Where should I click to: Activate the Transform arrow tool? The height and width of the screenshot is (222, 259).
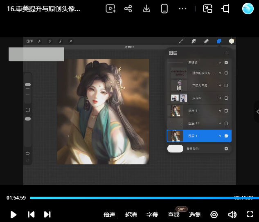[x=71, y=41]
